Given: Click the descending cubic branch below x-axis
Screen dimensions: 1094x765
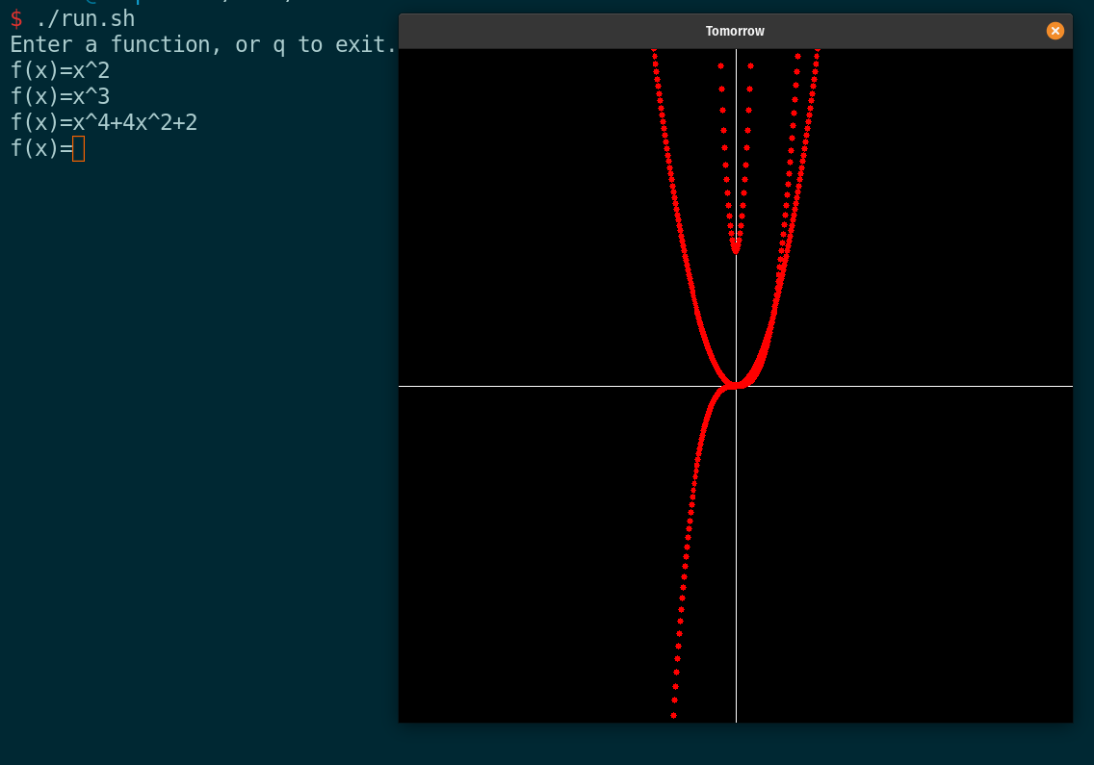Looking at the screenshot, I should click(x=684, y=577).
